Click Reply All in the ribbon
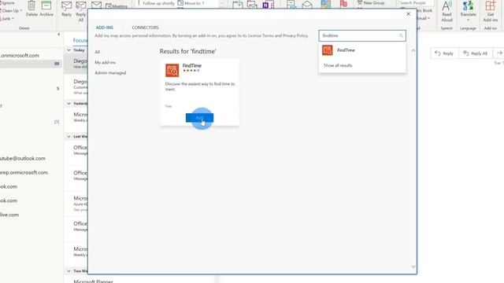This screenshot has width=504, height=283. 80,11
